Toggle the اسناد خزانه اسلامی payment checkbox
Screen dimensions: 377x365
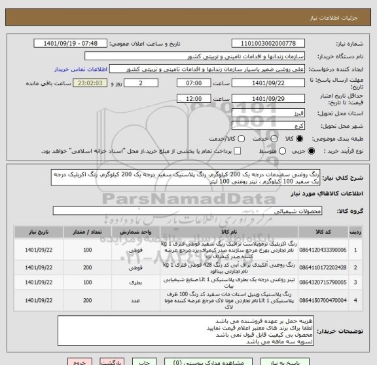238,151
